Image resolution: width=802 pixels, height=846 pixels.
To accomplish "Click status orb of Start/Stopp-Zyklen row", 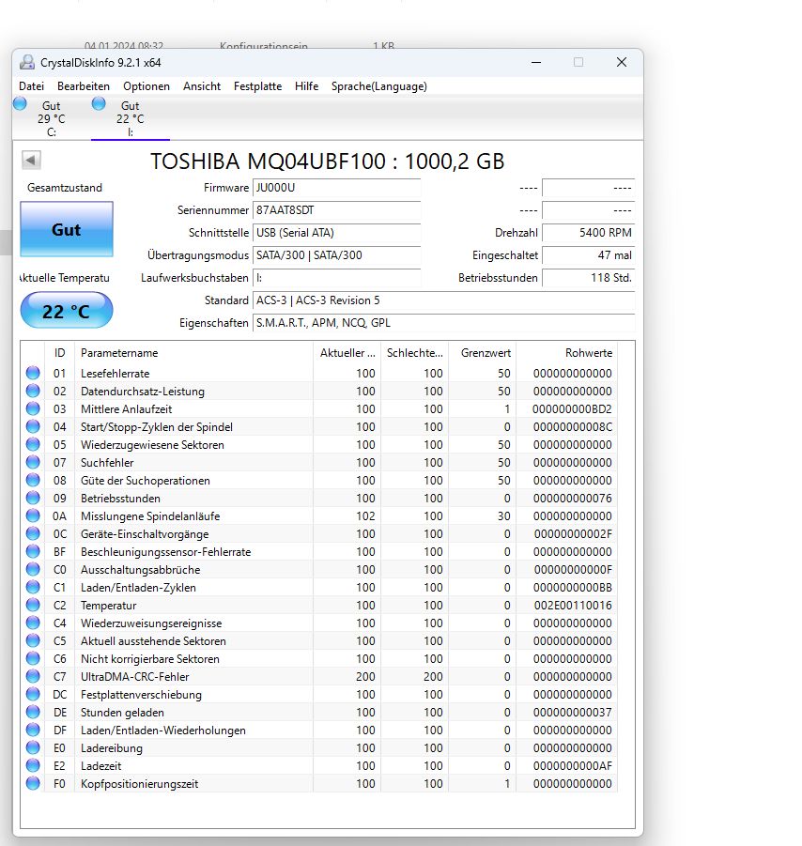I will 33,426.
